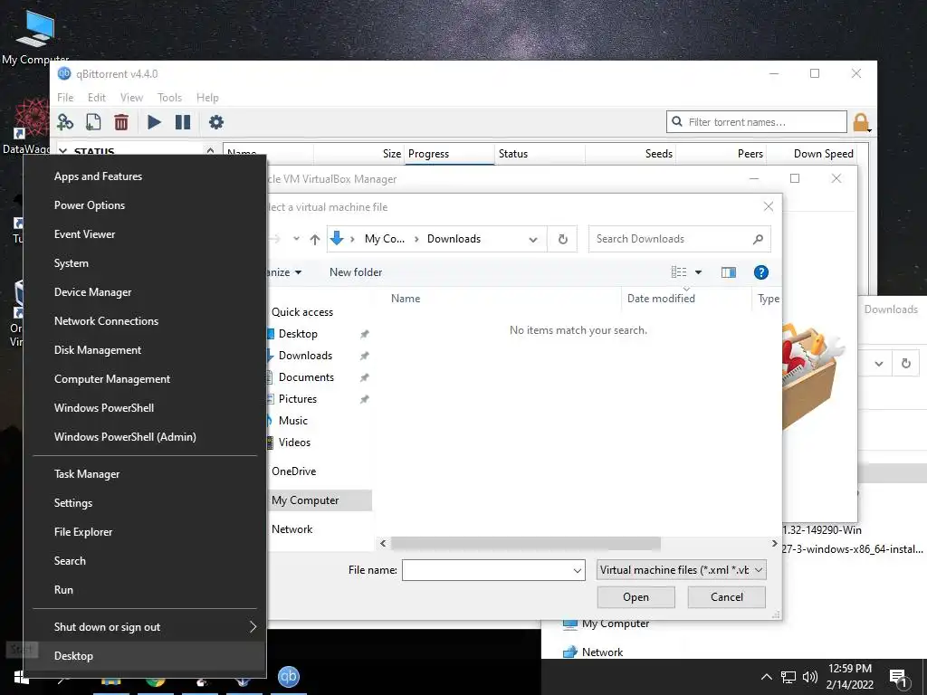Click the Help question mark icon in file dialog

(x=760, y=272)
